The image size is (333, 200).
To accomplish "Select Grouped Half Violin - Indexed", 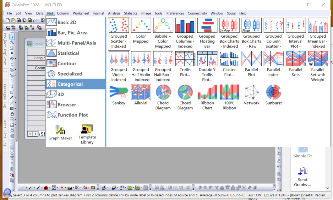I will 141,67.
